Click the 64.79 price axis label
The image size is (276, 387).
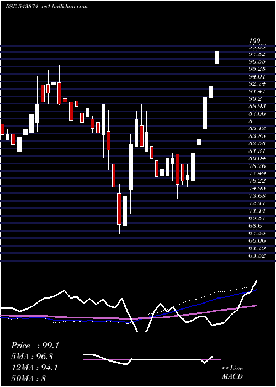pos(257,248)
